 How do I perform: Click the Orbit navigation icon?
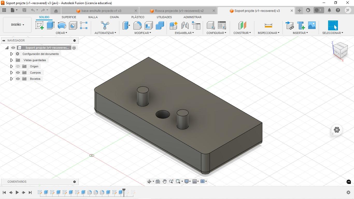[x=149, y=181]
